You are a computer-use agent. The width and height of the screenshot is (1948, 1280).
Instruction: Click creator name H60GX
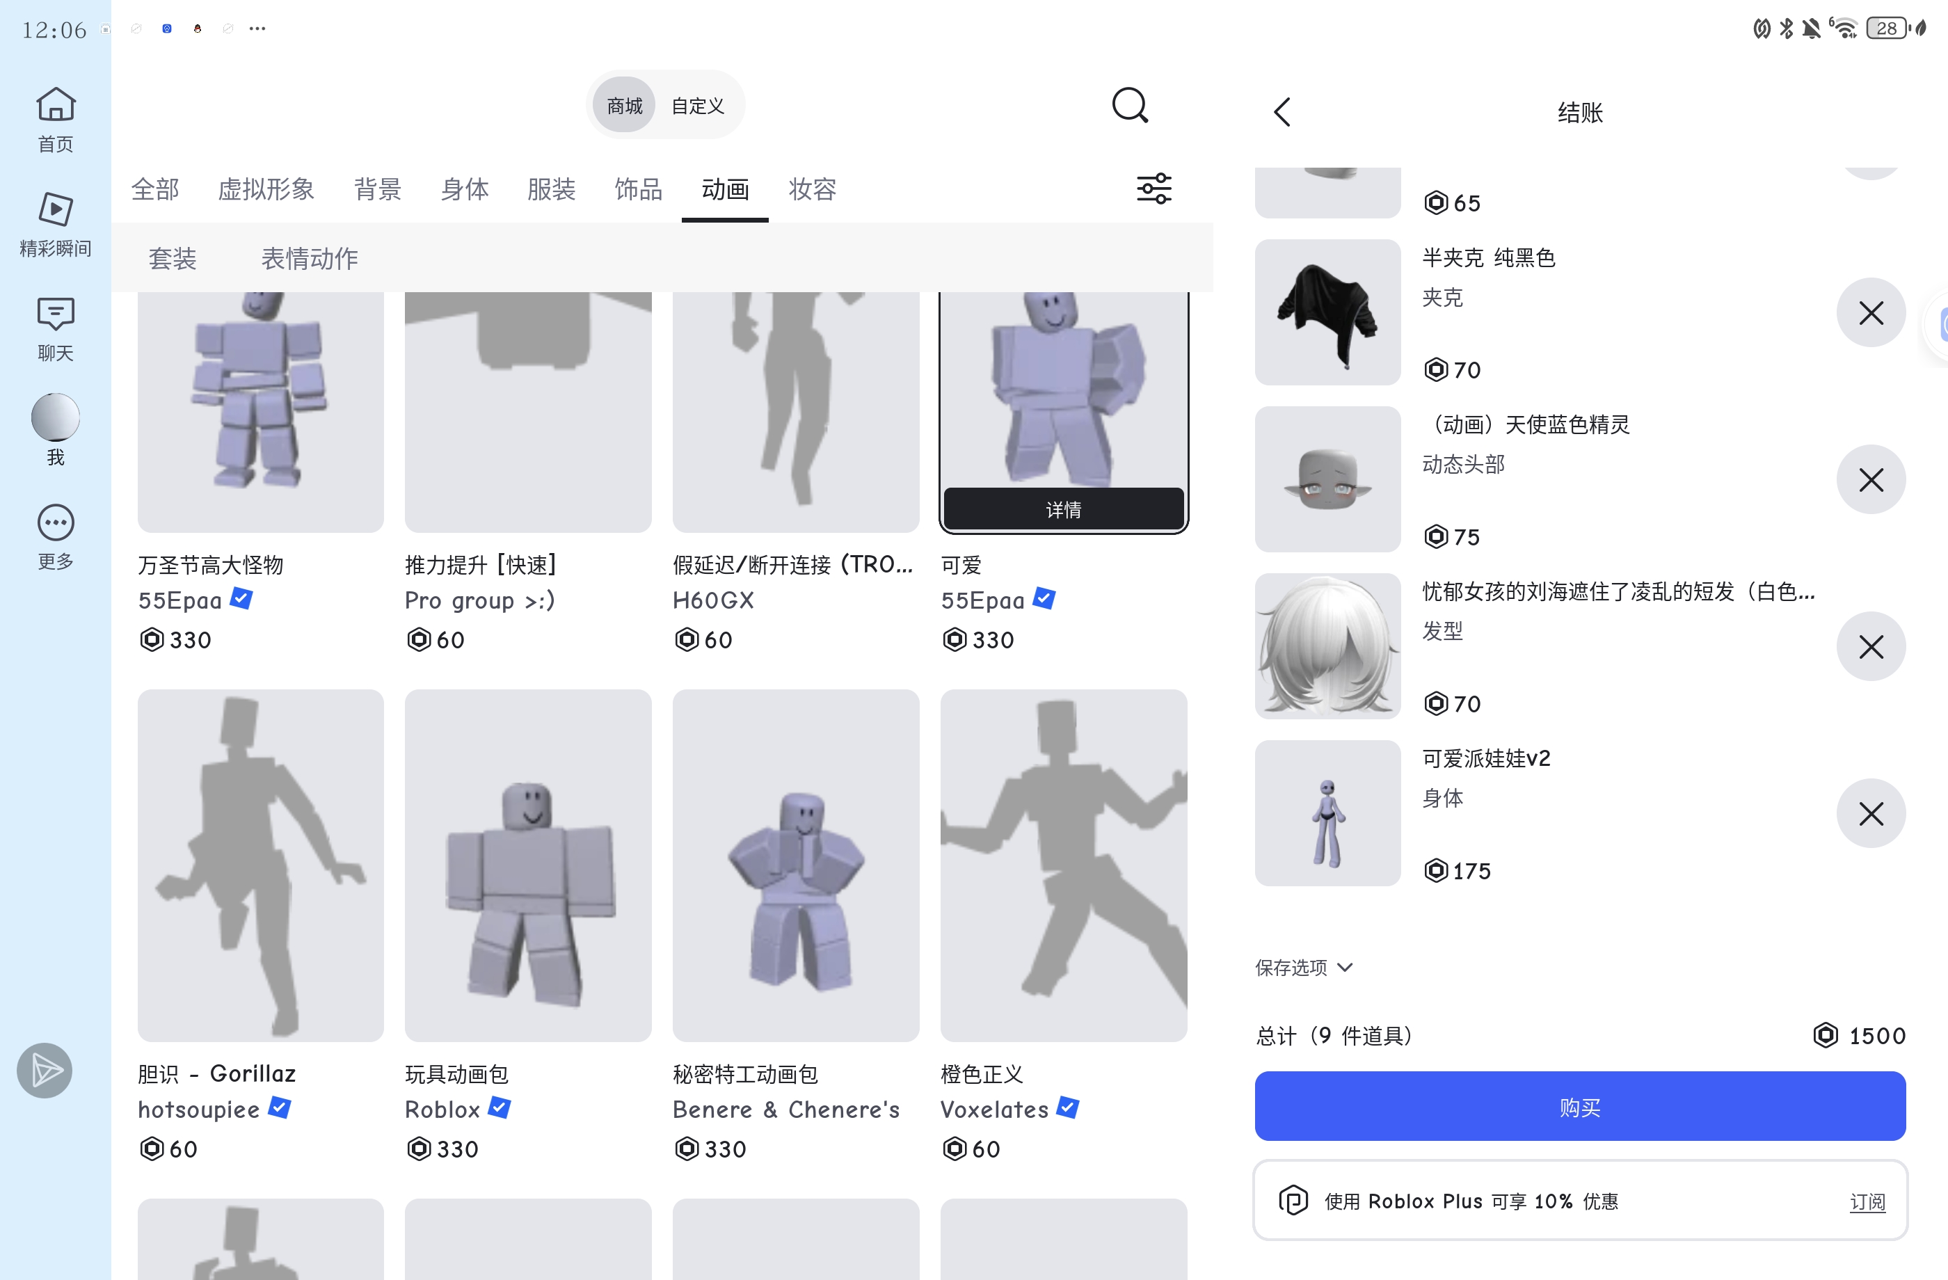713,600
